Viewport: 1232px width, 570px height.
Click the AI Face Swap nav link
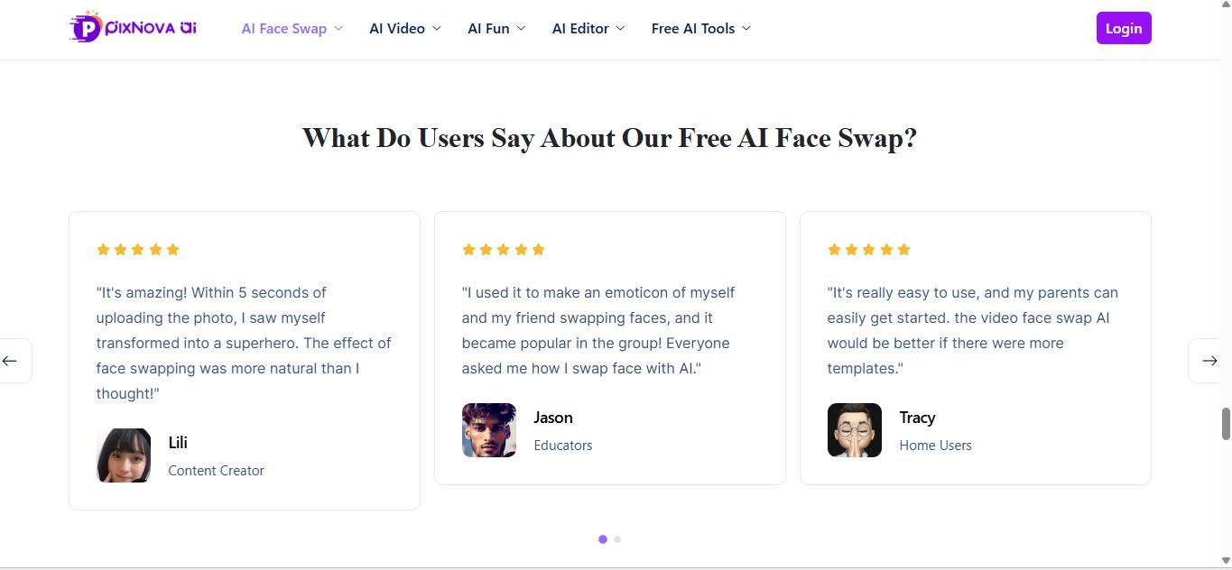(283, 29)
